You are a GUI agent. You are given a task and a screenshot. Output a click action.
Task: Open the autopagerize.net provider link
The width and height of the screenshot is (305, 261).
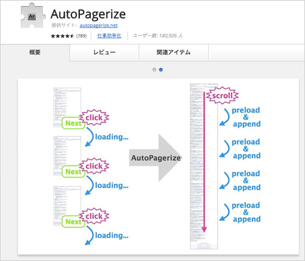[99, 26]
